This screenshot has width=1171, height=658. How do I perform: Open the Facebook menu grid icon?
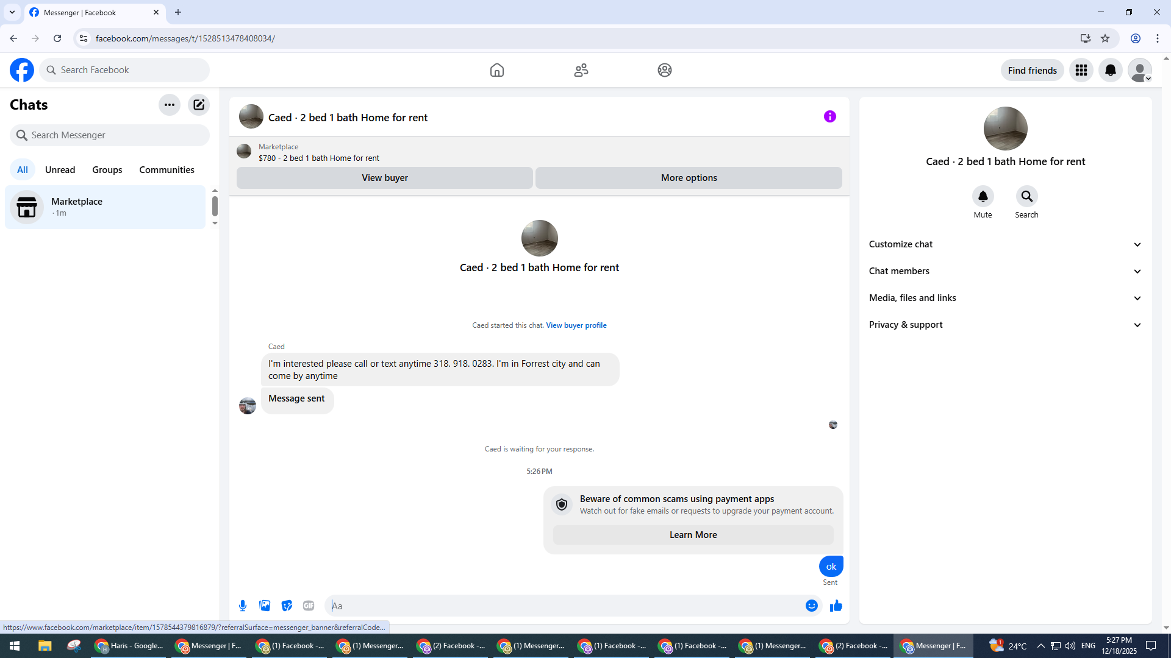tap(1081, 70)
